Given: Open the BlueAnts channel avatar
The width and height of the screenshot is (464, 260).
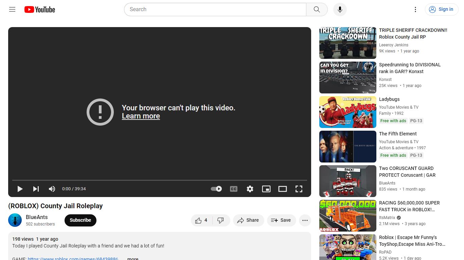Looking at the screenshot, I should pyautogui.click(x=15, y=220).
